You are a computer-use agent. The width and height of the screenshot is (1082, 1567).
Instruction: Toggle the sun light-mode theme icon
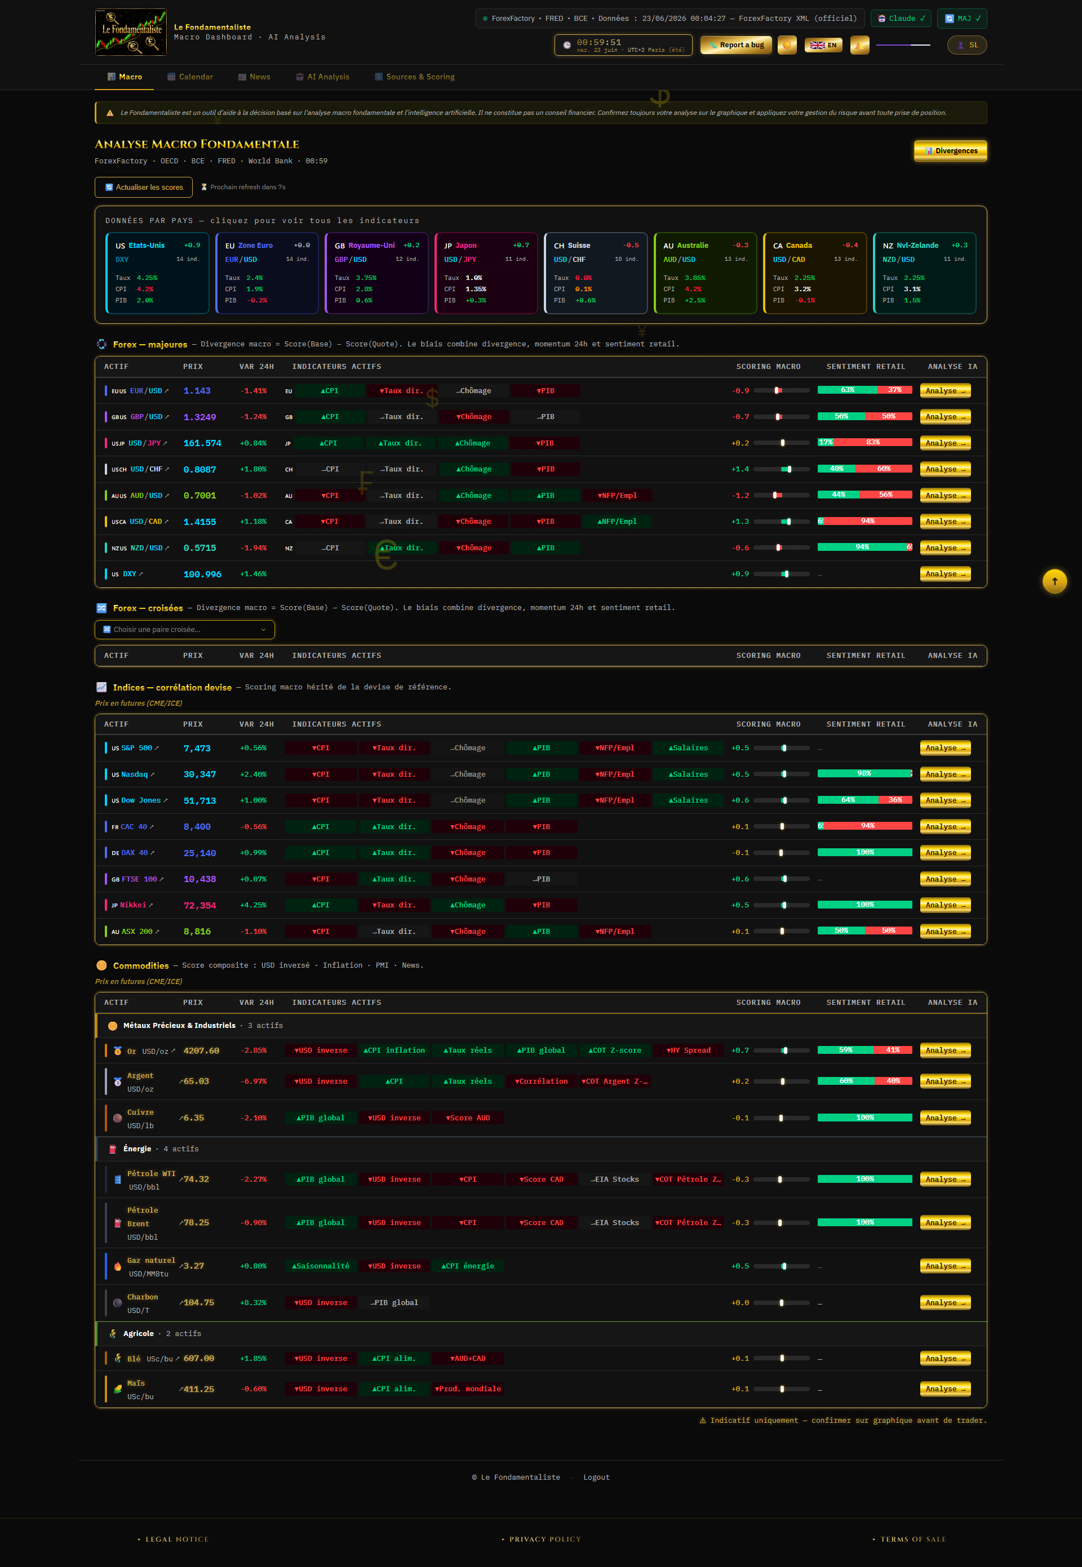[x=787, y=44]
